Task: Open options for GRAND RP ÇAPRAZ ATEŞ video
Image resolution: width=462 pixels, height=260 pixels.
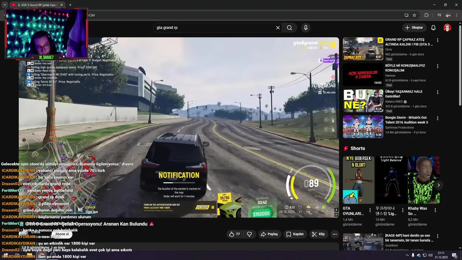Action: point(437,40)
